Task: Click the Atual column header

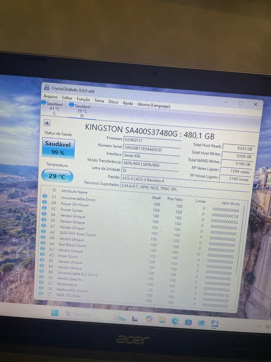Action: tap(156, 198)
